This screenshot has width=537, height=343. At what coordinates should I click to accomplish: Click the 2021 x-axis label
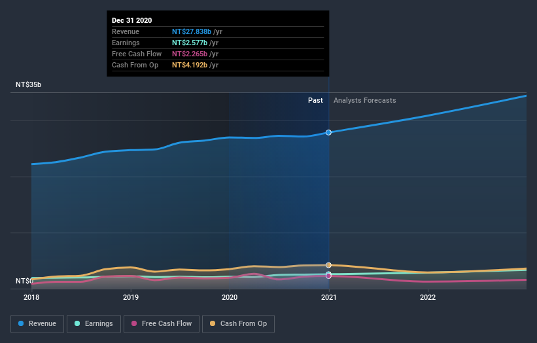click(x=328, y=297)
